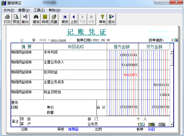Image resolution: width=184 pixels, height=136 pixels.
Task: Select the 主营业务成本 account cell
Action: pyautogui.click(x=75, y=85)
